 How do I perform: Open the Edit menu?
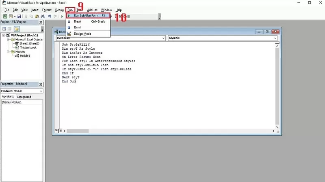[x=15, y=10]
